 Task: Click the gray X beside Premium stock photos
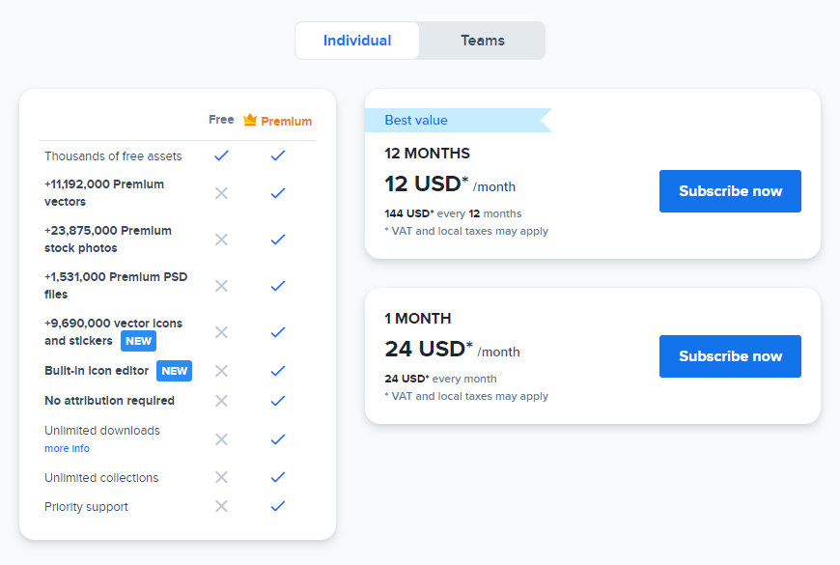[221, 239]
